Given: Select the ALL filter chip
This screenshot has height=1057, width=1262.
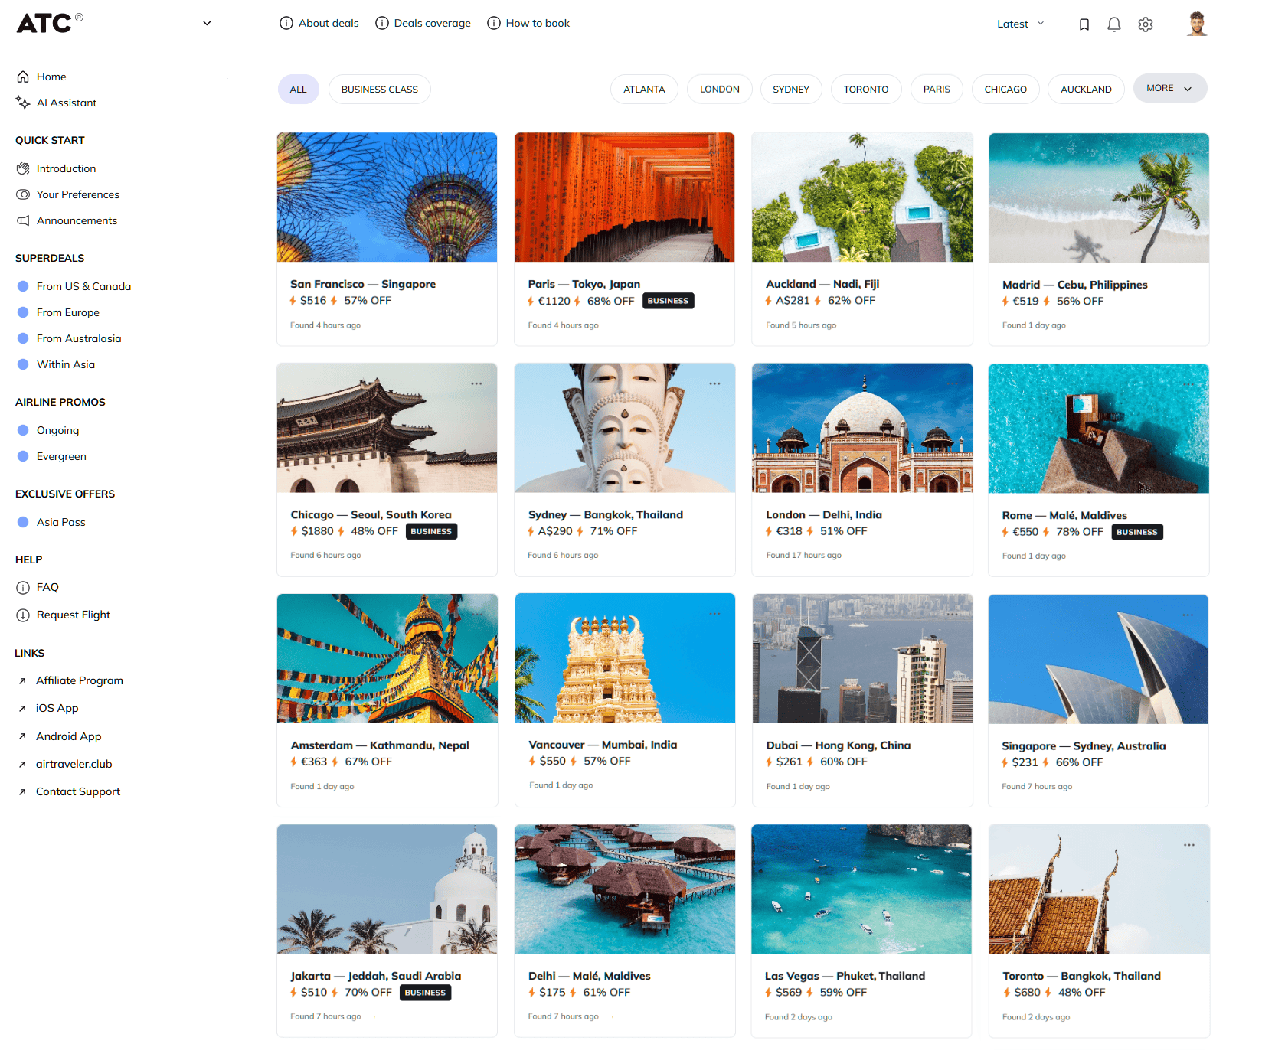Looking at the screenshot, I should tap(298, 90).
